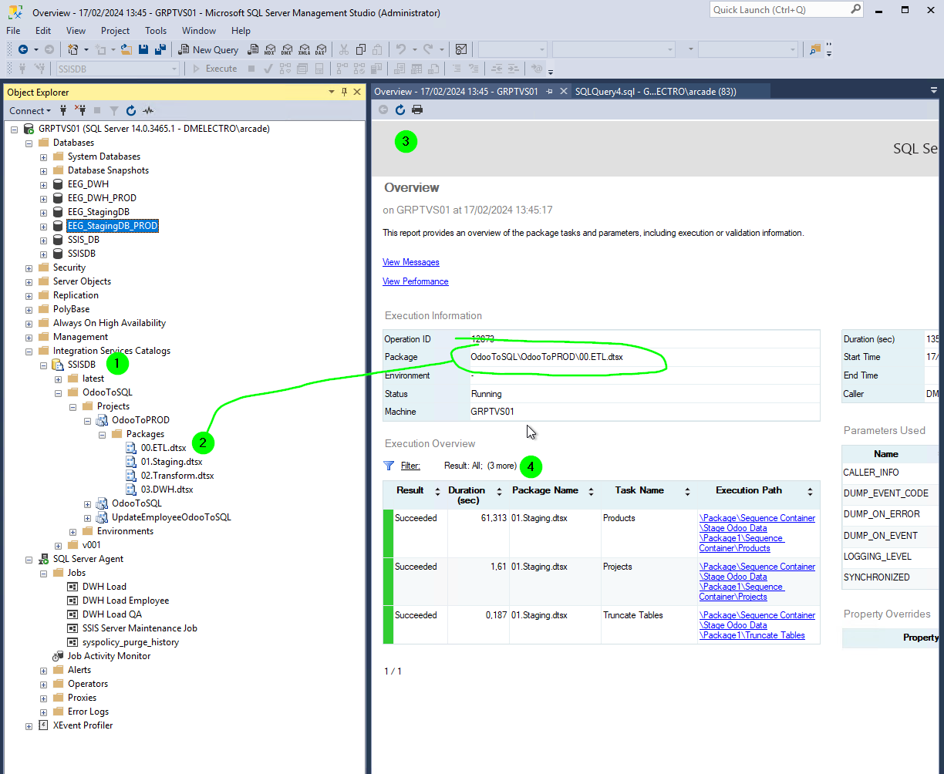Image resolution: width=944 pixels, height=774 pixels.
Task: Select Job Activity Monitor in the tree
Action: tap(109, 656)
